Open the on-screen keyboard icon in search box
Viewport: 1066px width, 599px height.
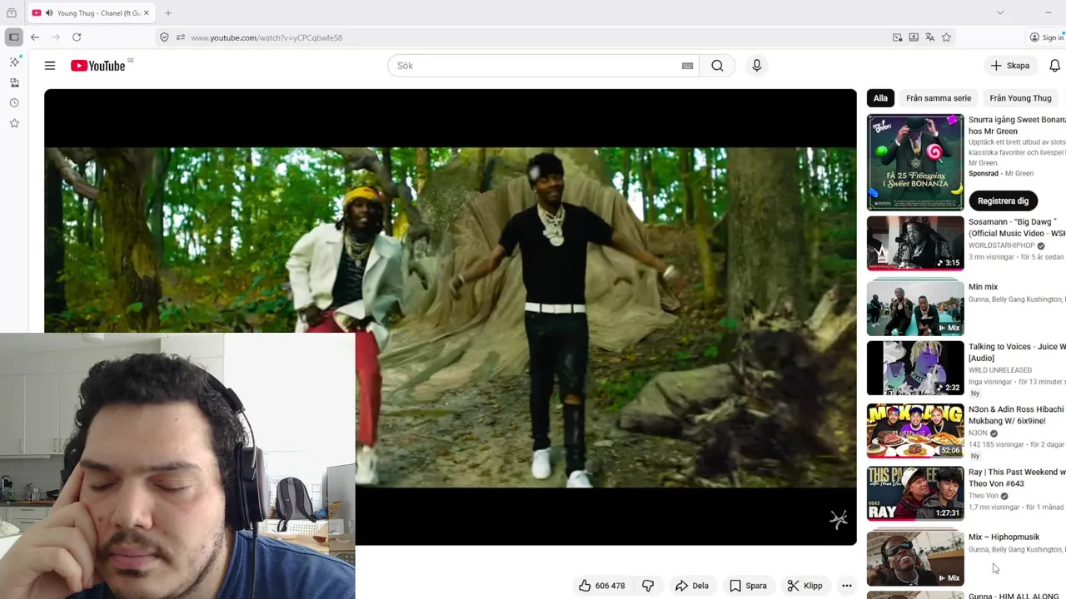[x=687, y=66]
